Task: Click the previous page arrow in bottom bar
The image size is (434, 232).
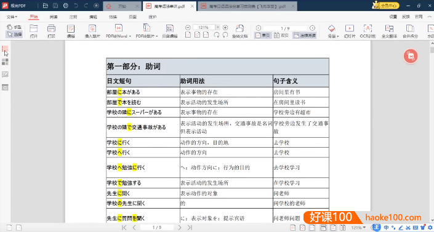Action: click(134, 228)
